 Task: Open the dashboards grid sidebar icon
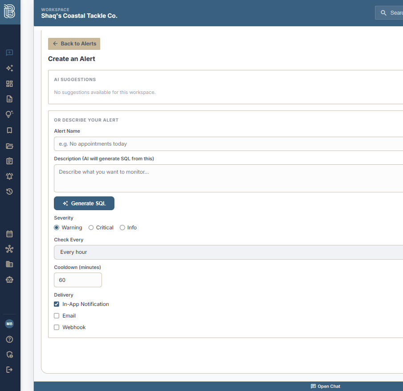[9, 84]
